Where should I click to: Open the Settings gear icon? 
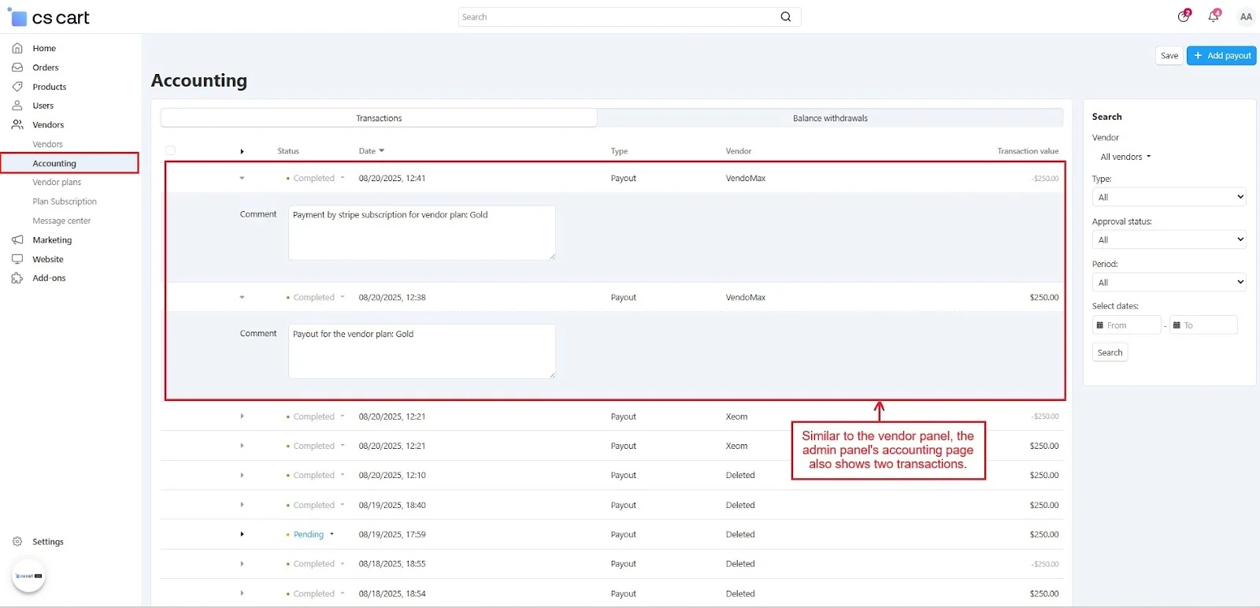(x=17, y=542)
